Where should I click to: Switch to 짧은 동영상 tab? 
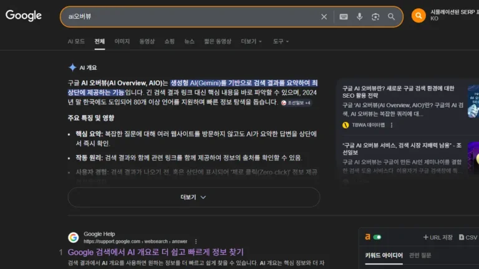tap(218, 42)
